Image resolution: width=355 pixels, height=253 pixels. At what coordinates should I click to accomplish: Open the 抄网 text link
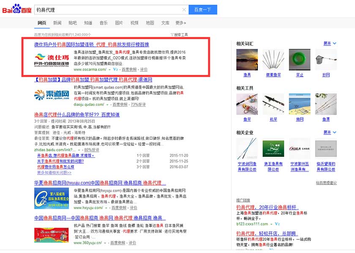coord(326,75)
